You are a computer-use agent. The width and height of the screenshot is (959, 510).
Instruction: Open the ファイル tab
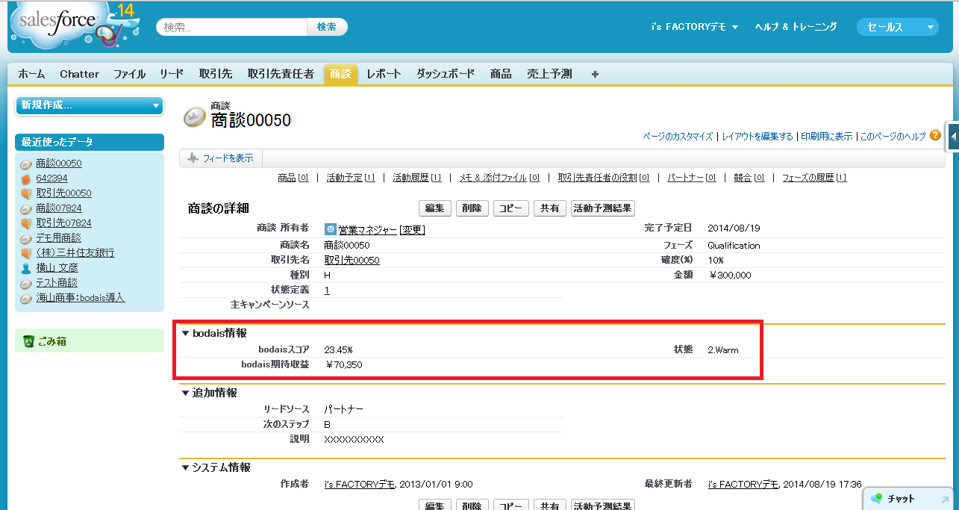tap(130, 74)
